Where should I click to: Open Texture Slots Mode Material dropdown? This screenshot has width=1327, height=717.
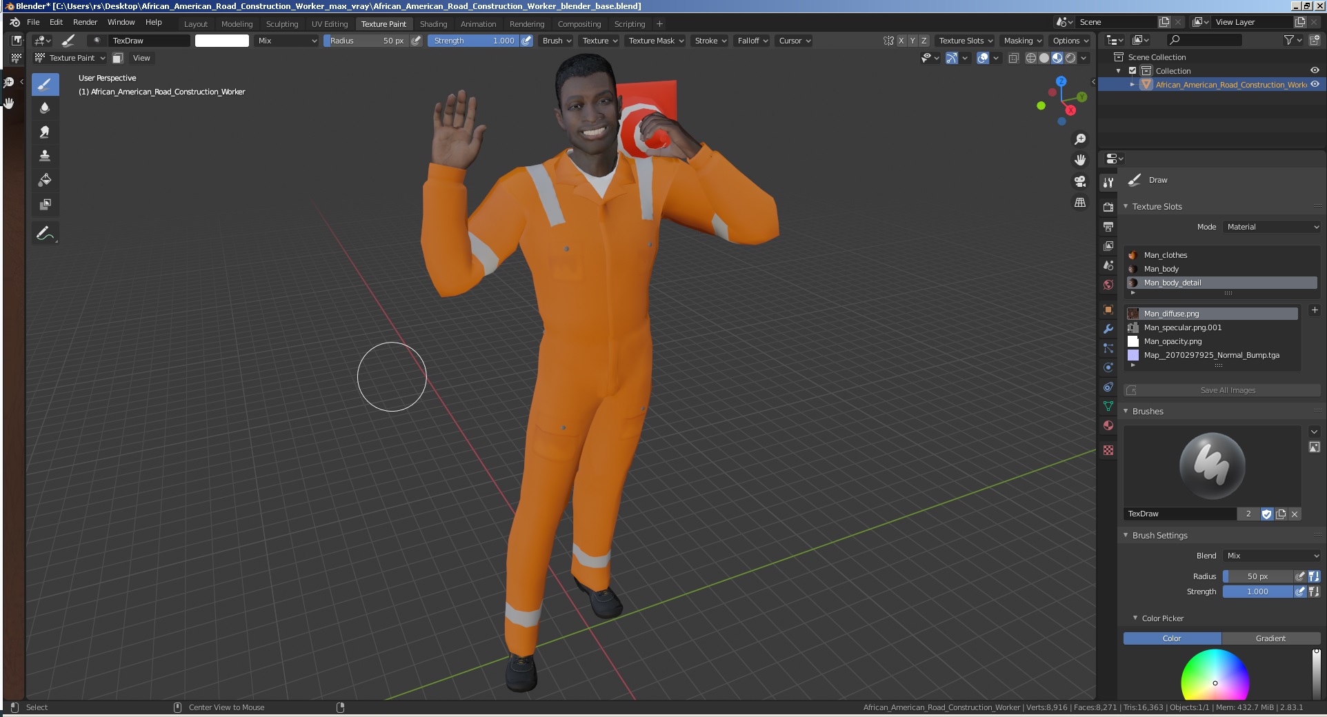tap(1272, 227)
